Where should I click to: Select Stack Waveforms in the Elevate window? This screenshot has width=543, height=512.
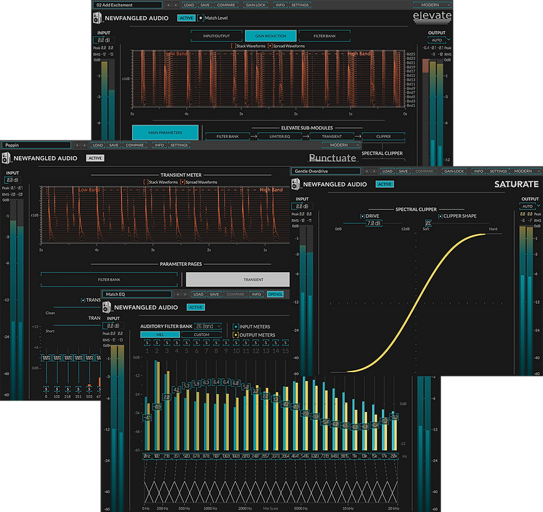tap(233, 46)
